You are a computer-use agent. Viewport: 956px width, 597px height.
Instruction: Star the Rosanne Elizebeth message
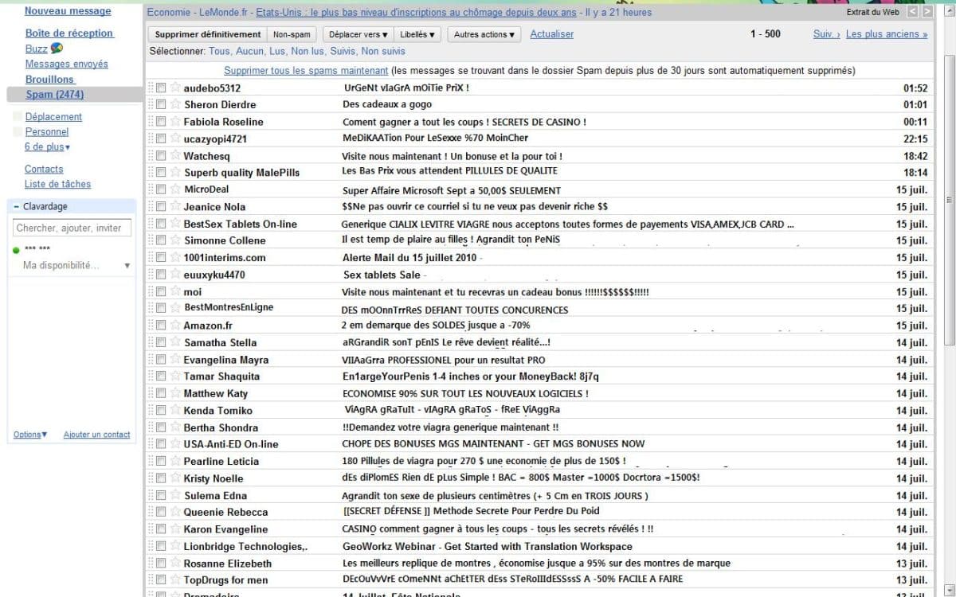pyautogui.click(x=175, y=563)
